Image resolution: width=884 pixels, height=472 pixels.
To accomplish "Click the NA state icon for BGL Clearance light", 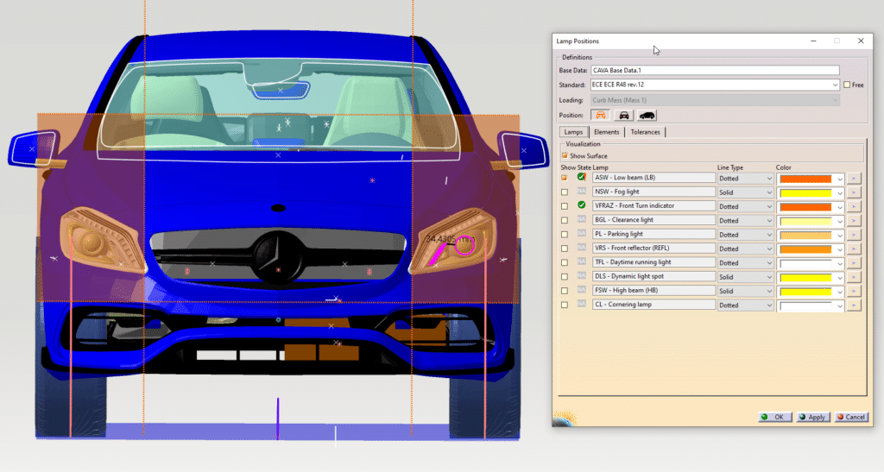I will tap(581, 220).
